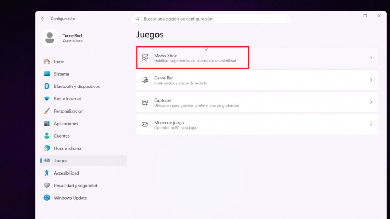Focus the Buscar una opción de configuración field

click(x=211, y=19)
